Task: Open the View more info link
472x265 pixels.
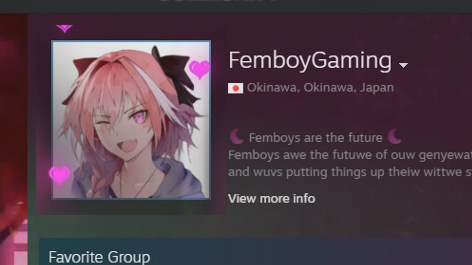Action: point(271,199)
